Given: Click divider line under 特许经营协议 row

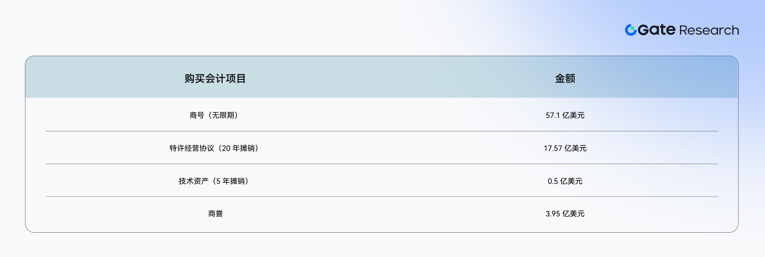Looking at the screenshot, I should click(x=382, y=164).
